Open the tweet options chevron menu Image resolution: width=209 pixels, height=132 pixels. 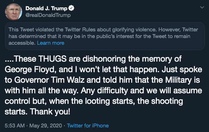pyautogui.click(x=202, y=7)
